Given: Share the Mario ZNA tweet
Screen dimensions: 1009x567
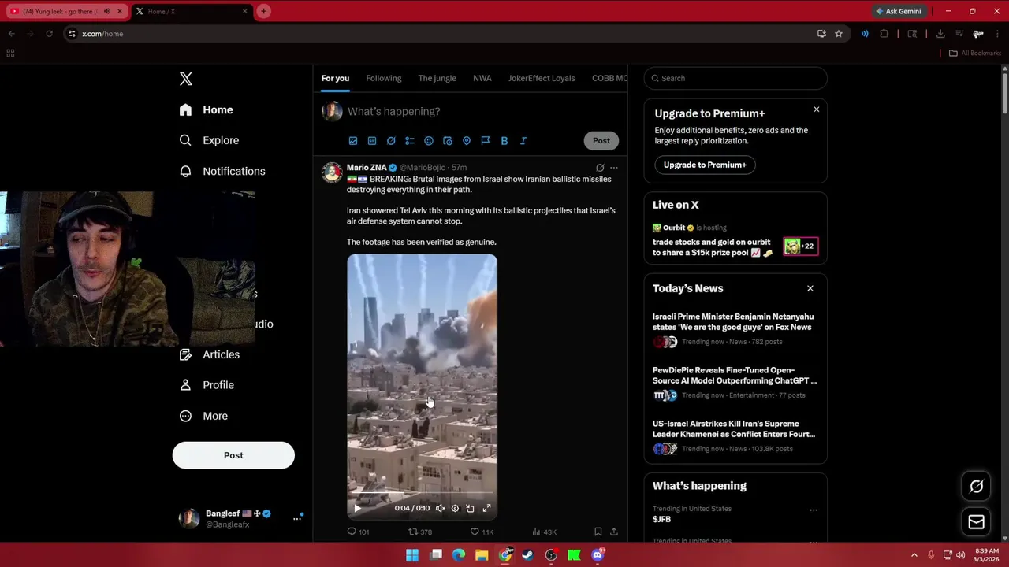Looking at the screenshot, I should point(614,532).
